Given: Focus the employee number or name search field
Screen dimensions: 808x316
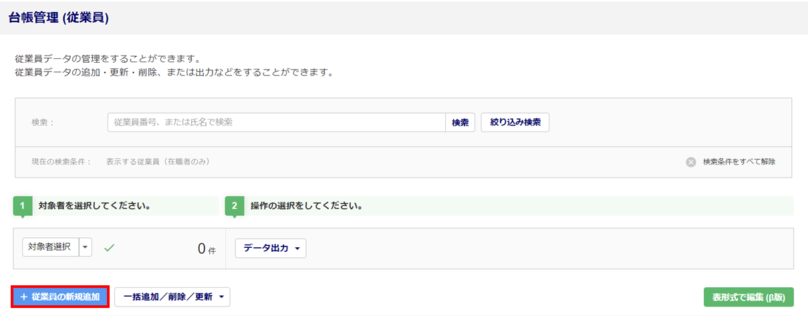Looking at the screenshot, I should (276, 122).
